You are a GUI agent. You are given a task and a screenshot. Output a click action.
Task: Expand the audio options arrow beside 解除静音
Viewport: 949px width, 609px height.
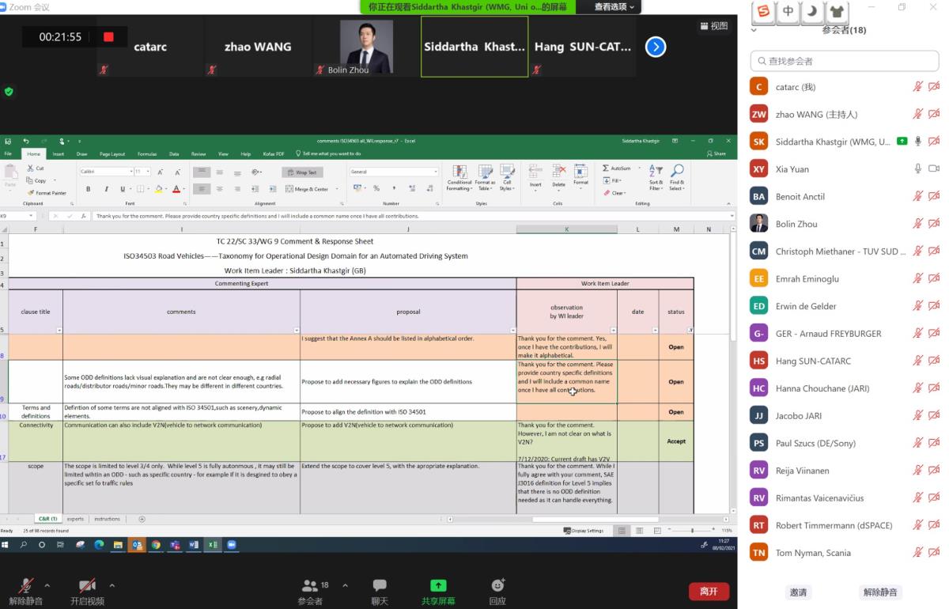pos(47,586)
